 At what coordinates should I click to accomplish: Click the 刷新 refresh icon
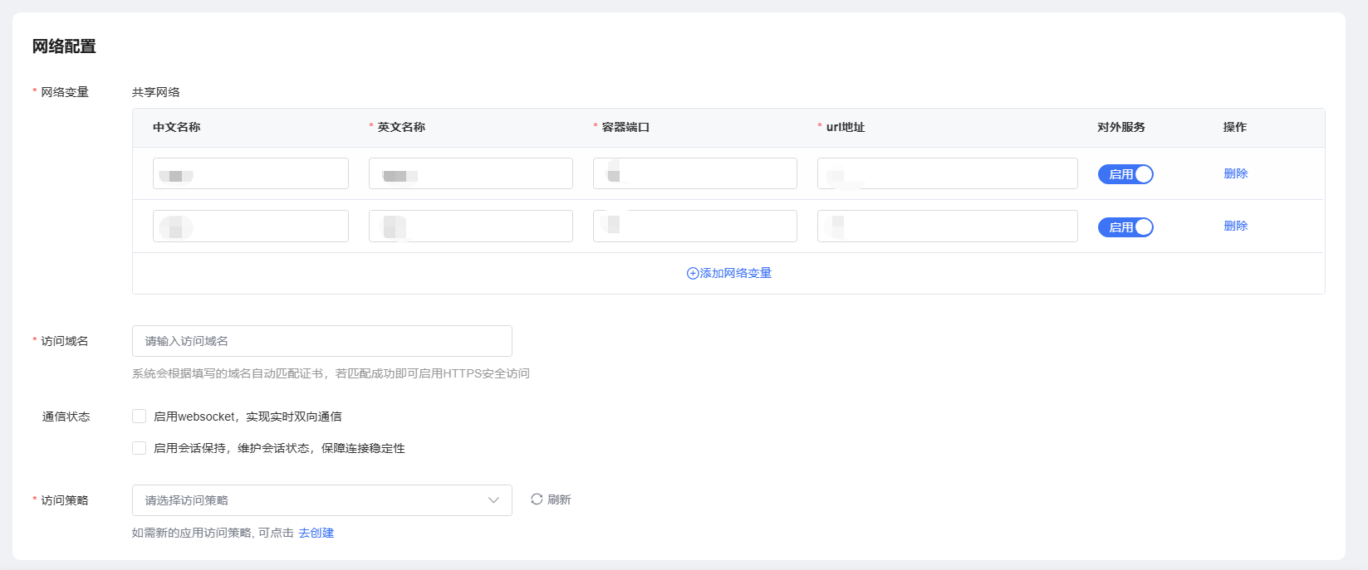click(x=537, y=499)
